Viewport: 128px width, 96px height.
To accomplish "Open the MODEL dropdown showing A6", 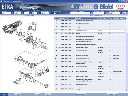I will click(7, 13).
